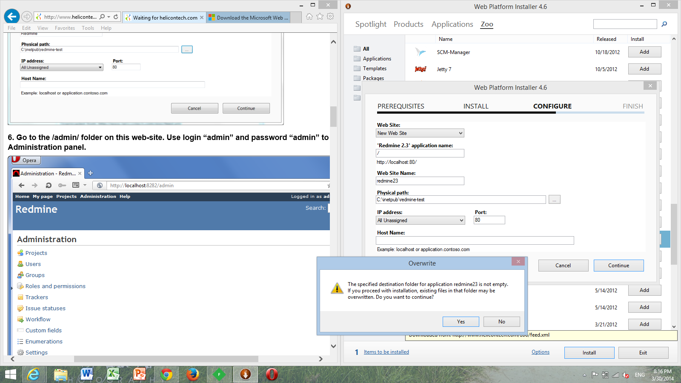
Task: Click the Web Site Name field
Action: pyautogui.click(x=420, y=181)
